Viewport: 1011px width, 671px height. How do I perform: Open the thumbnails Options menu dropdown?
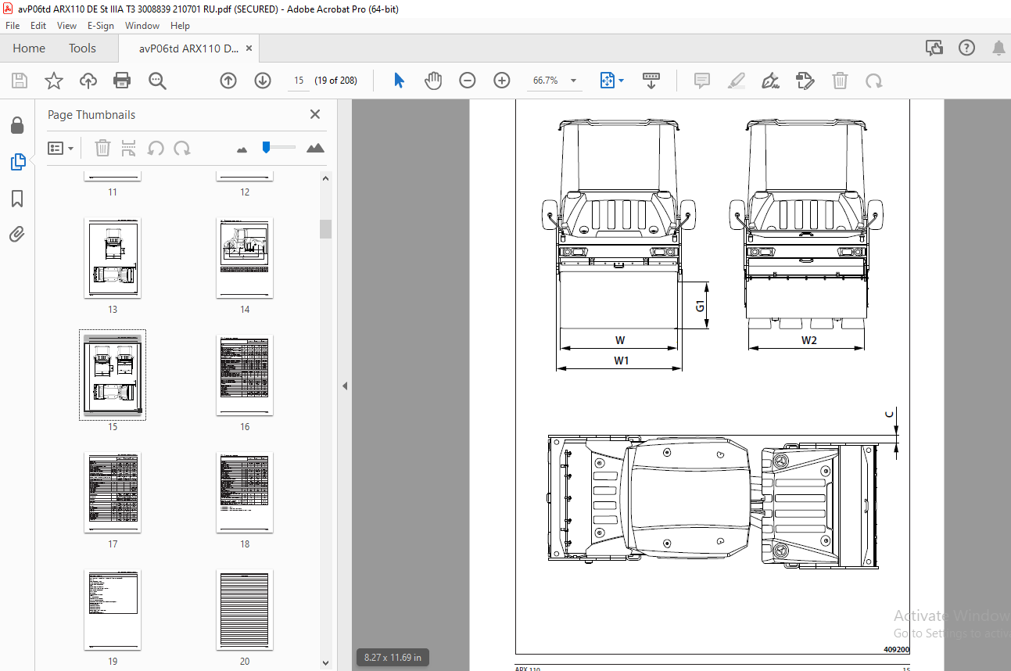[61, 148]
